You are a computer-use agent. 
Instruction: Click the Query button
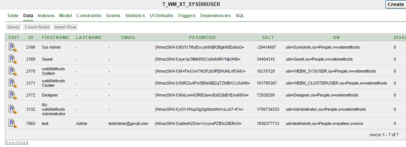[13, 27]
